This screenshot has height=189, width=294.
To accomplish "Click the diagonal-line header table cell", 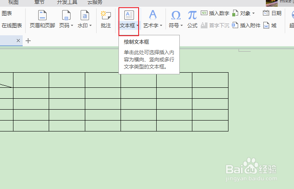I will click(x=6, y=80).
